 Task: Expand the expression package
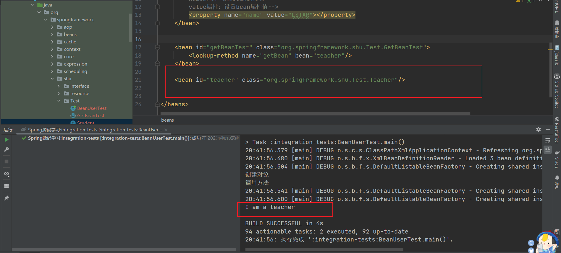point(52,64)
